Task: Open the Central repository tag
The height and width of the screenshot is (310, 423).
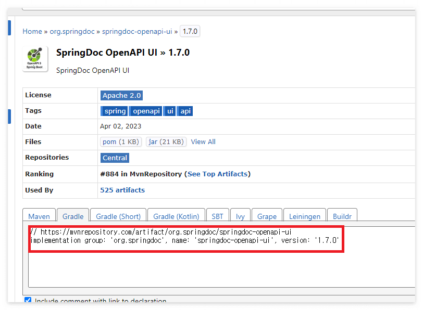Action: (115, 158)
